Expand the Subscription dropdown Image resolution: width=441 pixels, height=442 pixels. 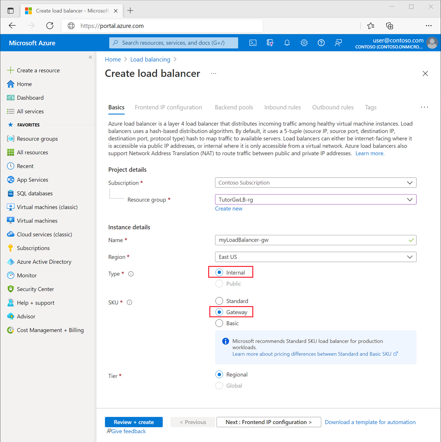tap(315, 183)
